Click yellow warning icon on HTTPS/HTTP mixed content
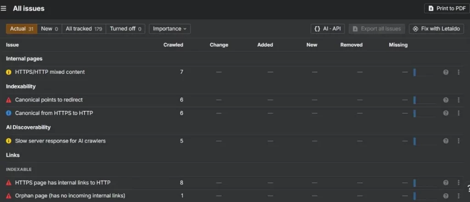 [9, 72]
